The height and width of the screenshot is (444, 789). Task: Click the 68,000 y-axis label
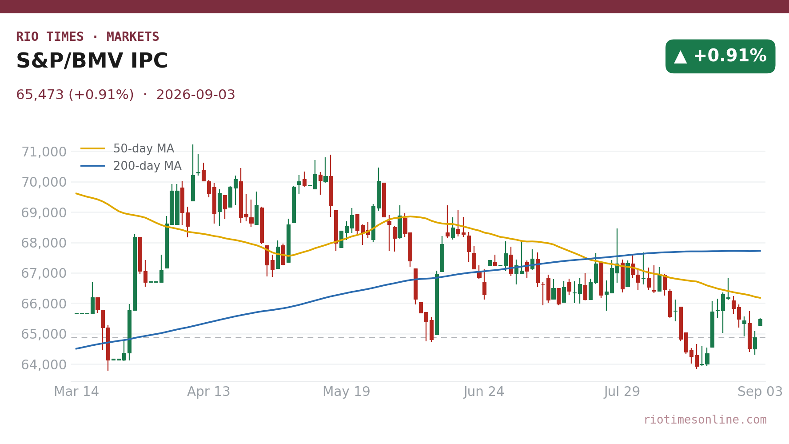(44, 243)
